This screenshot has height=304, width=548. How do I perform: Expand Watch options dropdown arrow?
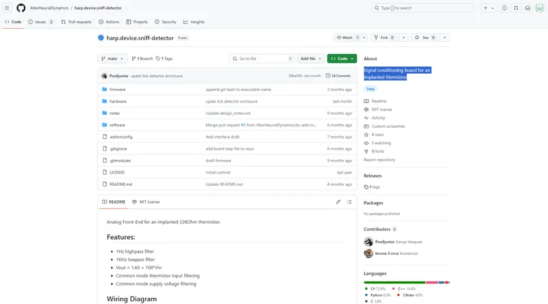[364, 38]
